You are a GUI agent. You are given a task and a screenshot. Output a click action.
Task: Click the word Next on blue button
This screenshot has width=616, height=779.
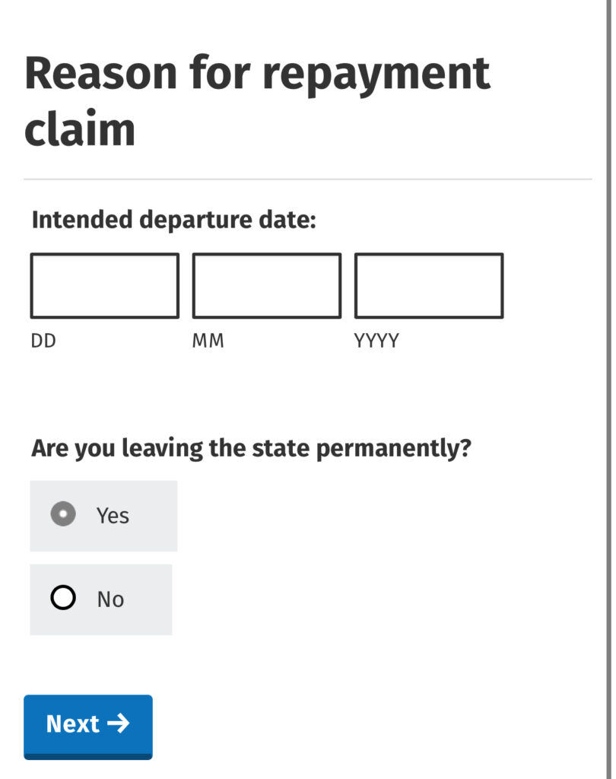pos(72,724)
